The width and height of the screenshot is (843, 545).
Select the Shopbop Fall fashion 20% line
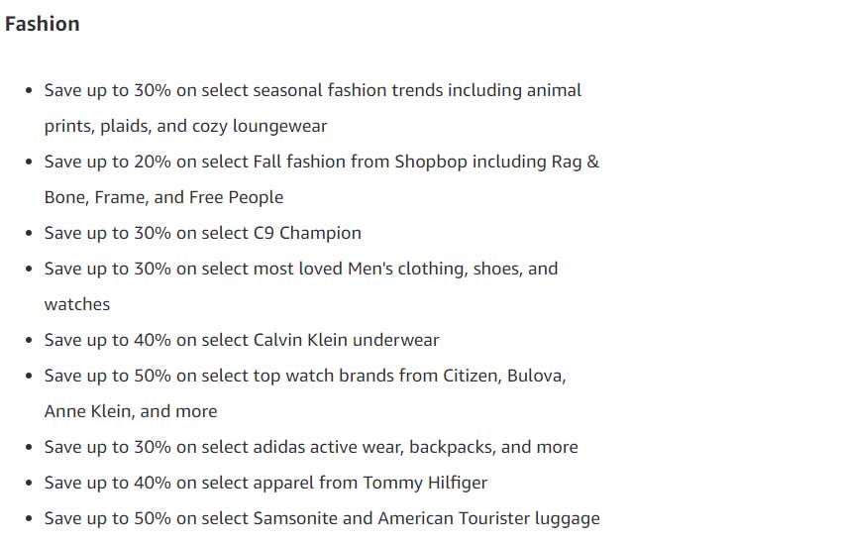click(x=322, y=162)
